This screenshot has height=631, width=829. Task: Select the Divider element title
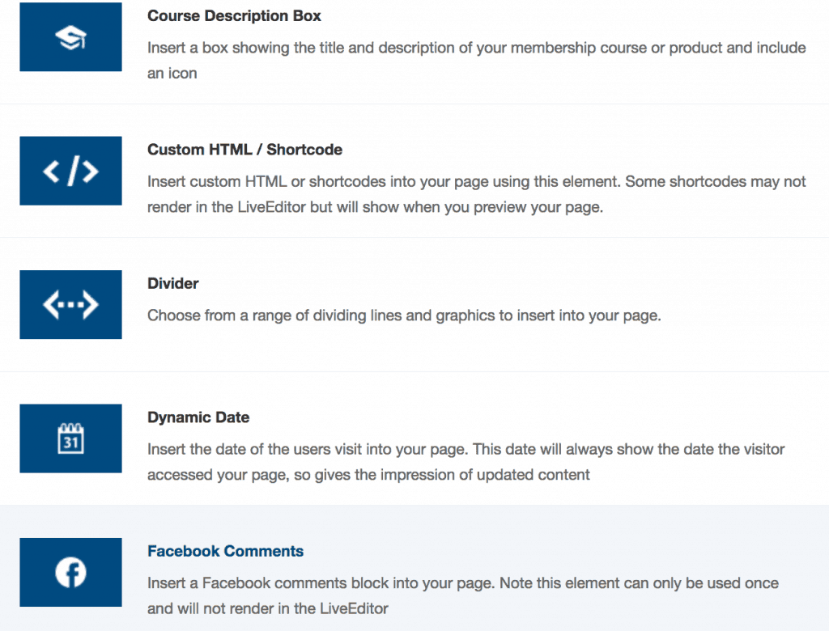point(172,284)
